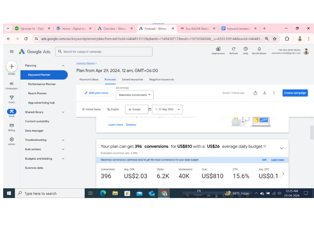The height and width of the screenshot is (235, 314).
Task: Switch to the keyword research browser tab
Action: (238, 29)
